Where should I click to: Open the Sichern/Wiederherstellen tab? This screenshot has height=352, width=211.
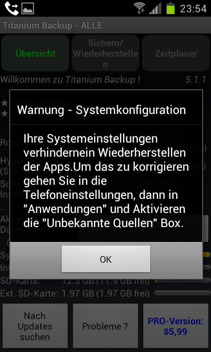pos(105,53)
